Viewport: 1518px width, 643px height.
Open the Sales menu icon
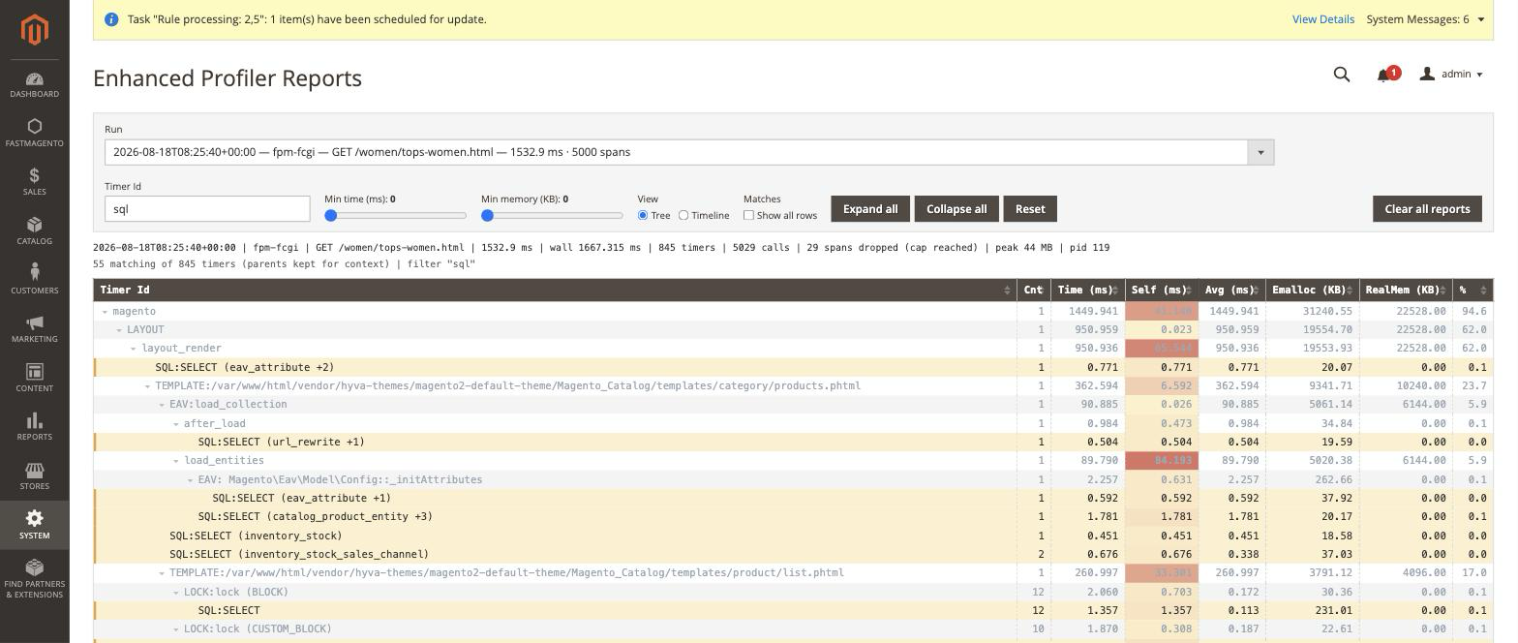pyautogui.click(x=34, y=175)
